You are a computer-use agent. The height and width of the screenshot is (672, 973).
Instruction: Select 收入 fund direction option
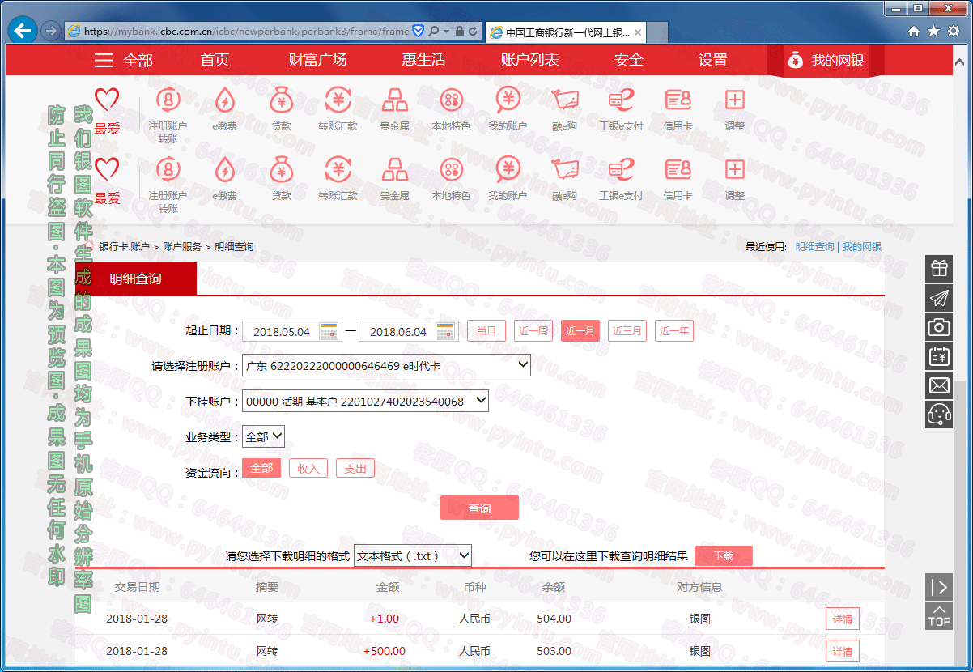308,468
